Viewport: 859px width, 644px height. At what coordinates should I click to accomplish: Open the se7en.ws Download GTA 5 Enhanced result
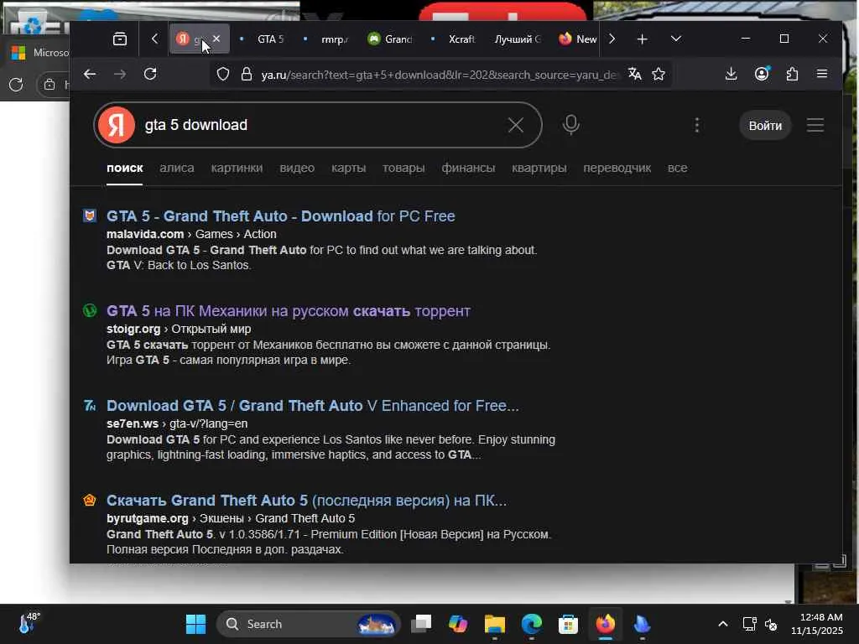(x=312, y=406)
